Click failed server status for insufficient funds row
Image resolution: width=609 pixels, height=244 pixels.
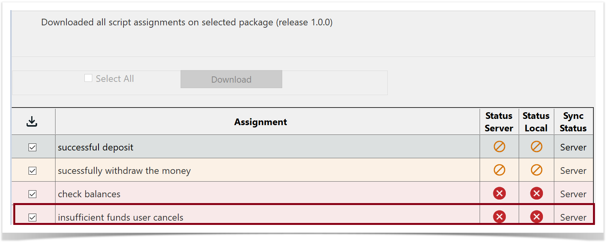point(499,217)
